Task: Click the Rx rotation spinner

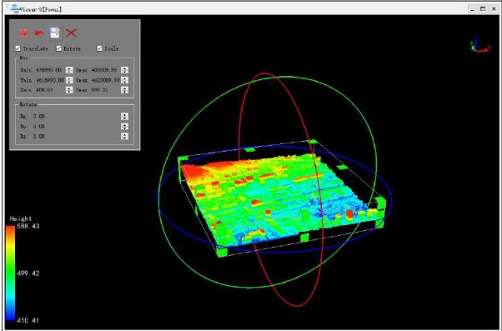Action: tap(124, 116)
